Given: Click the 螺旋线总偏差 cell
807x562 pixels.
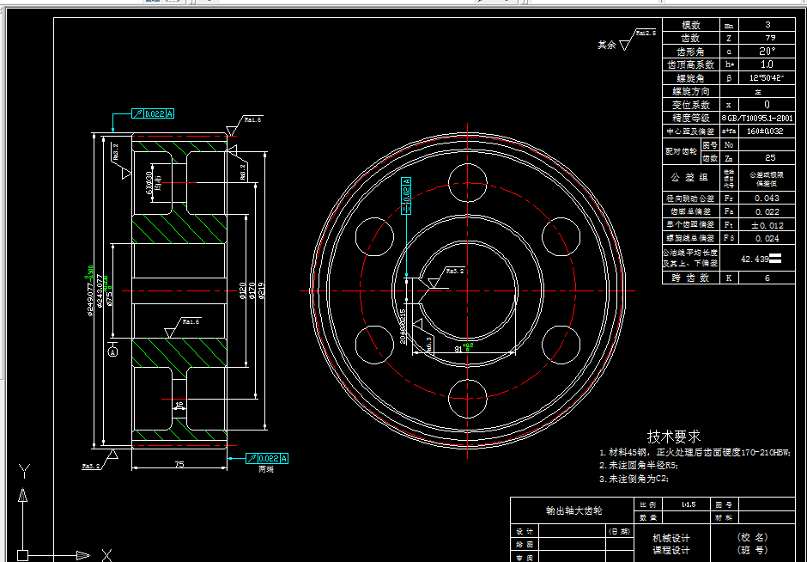Looking at the screenshot, I should [x=691, y=238].
